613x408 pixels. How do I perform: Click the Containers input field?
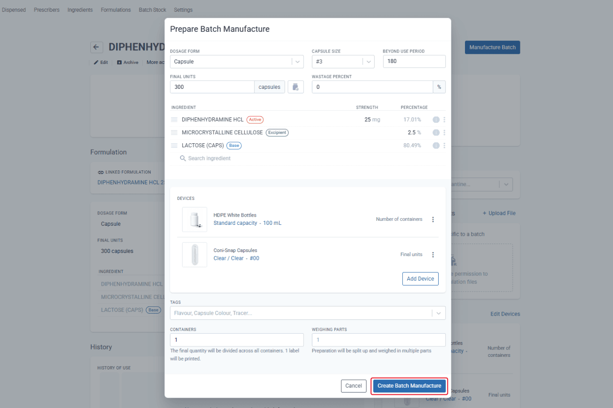click(x=237, y=340)
